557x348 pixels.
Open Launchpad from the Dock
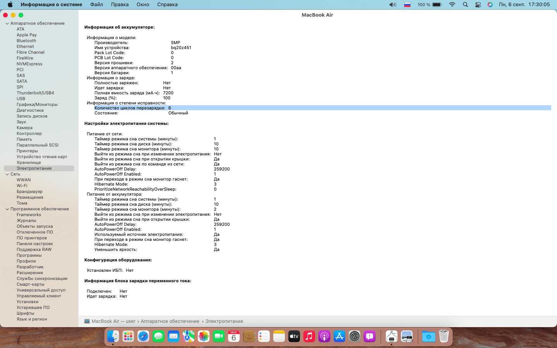pyautogui.click(x=128, y=336)
